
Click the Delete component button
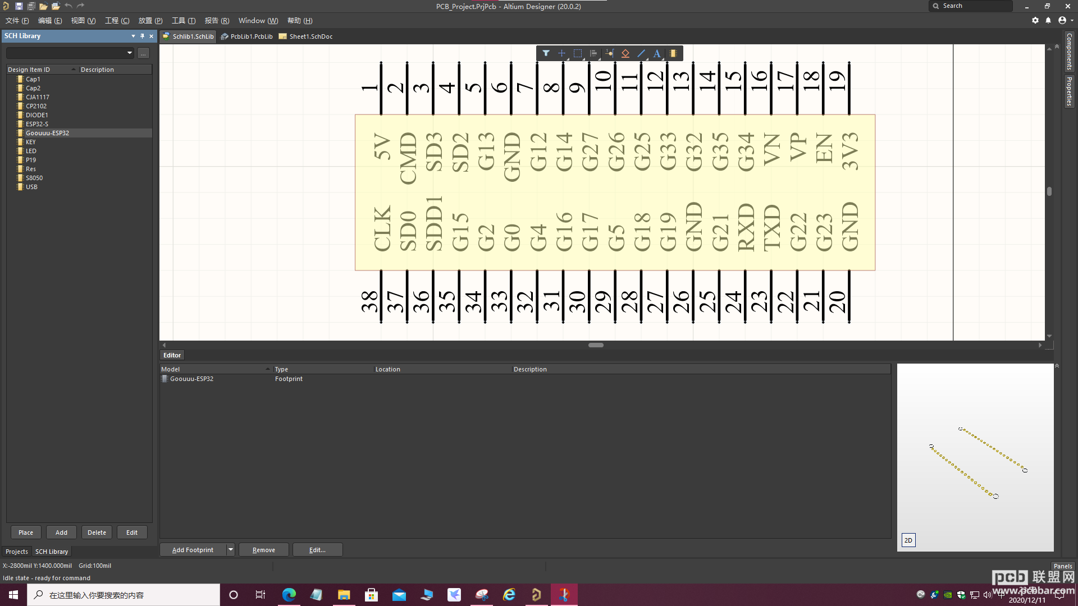(x=97, y=532)
